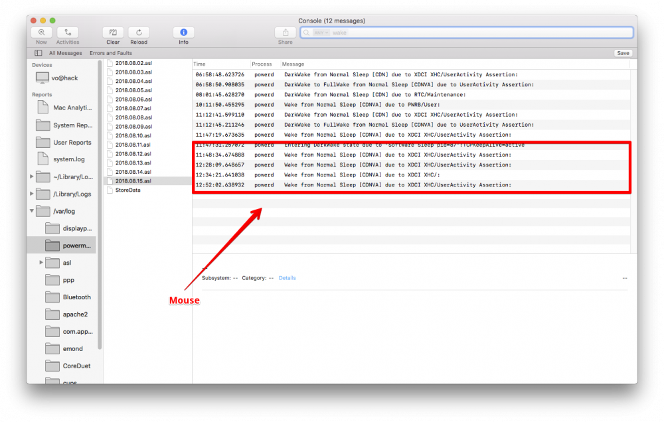Open the Mac Analytics report icon
The height and width of the screenshot is (422, 664).
coord(42,107)
